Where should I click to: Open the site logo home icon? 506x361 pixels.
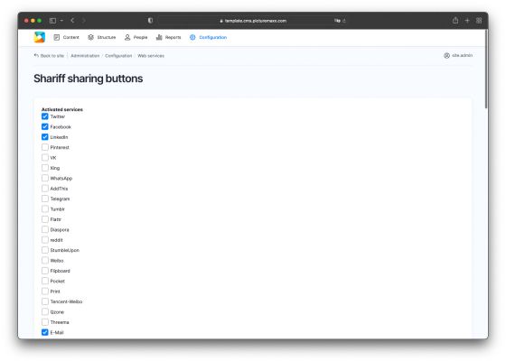40,37
